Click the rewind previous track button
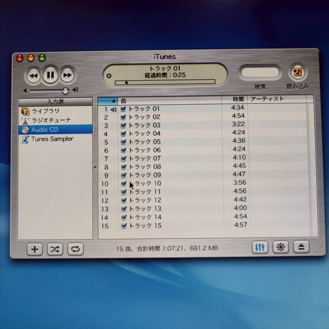The image size is (329, 329). [34, 75]
